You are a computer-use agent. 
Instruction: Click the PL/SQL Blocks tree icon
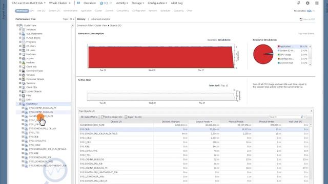(24, 38)
